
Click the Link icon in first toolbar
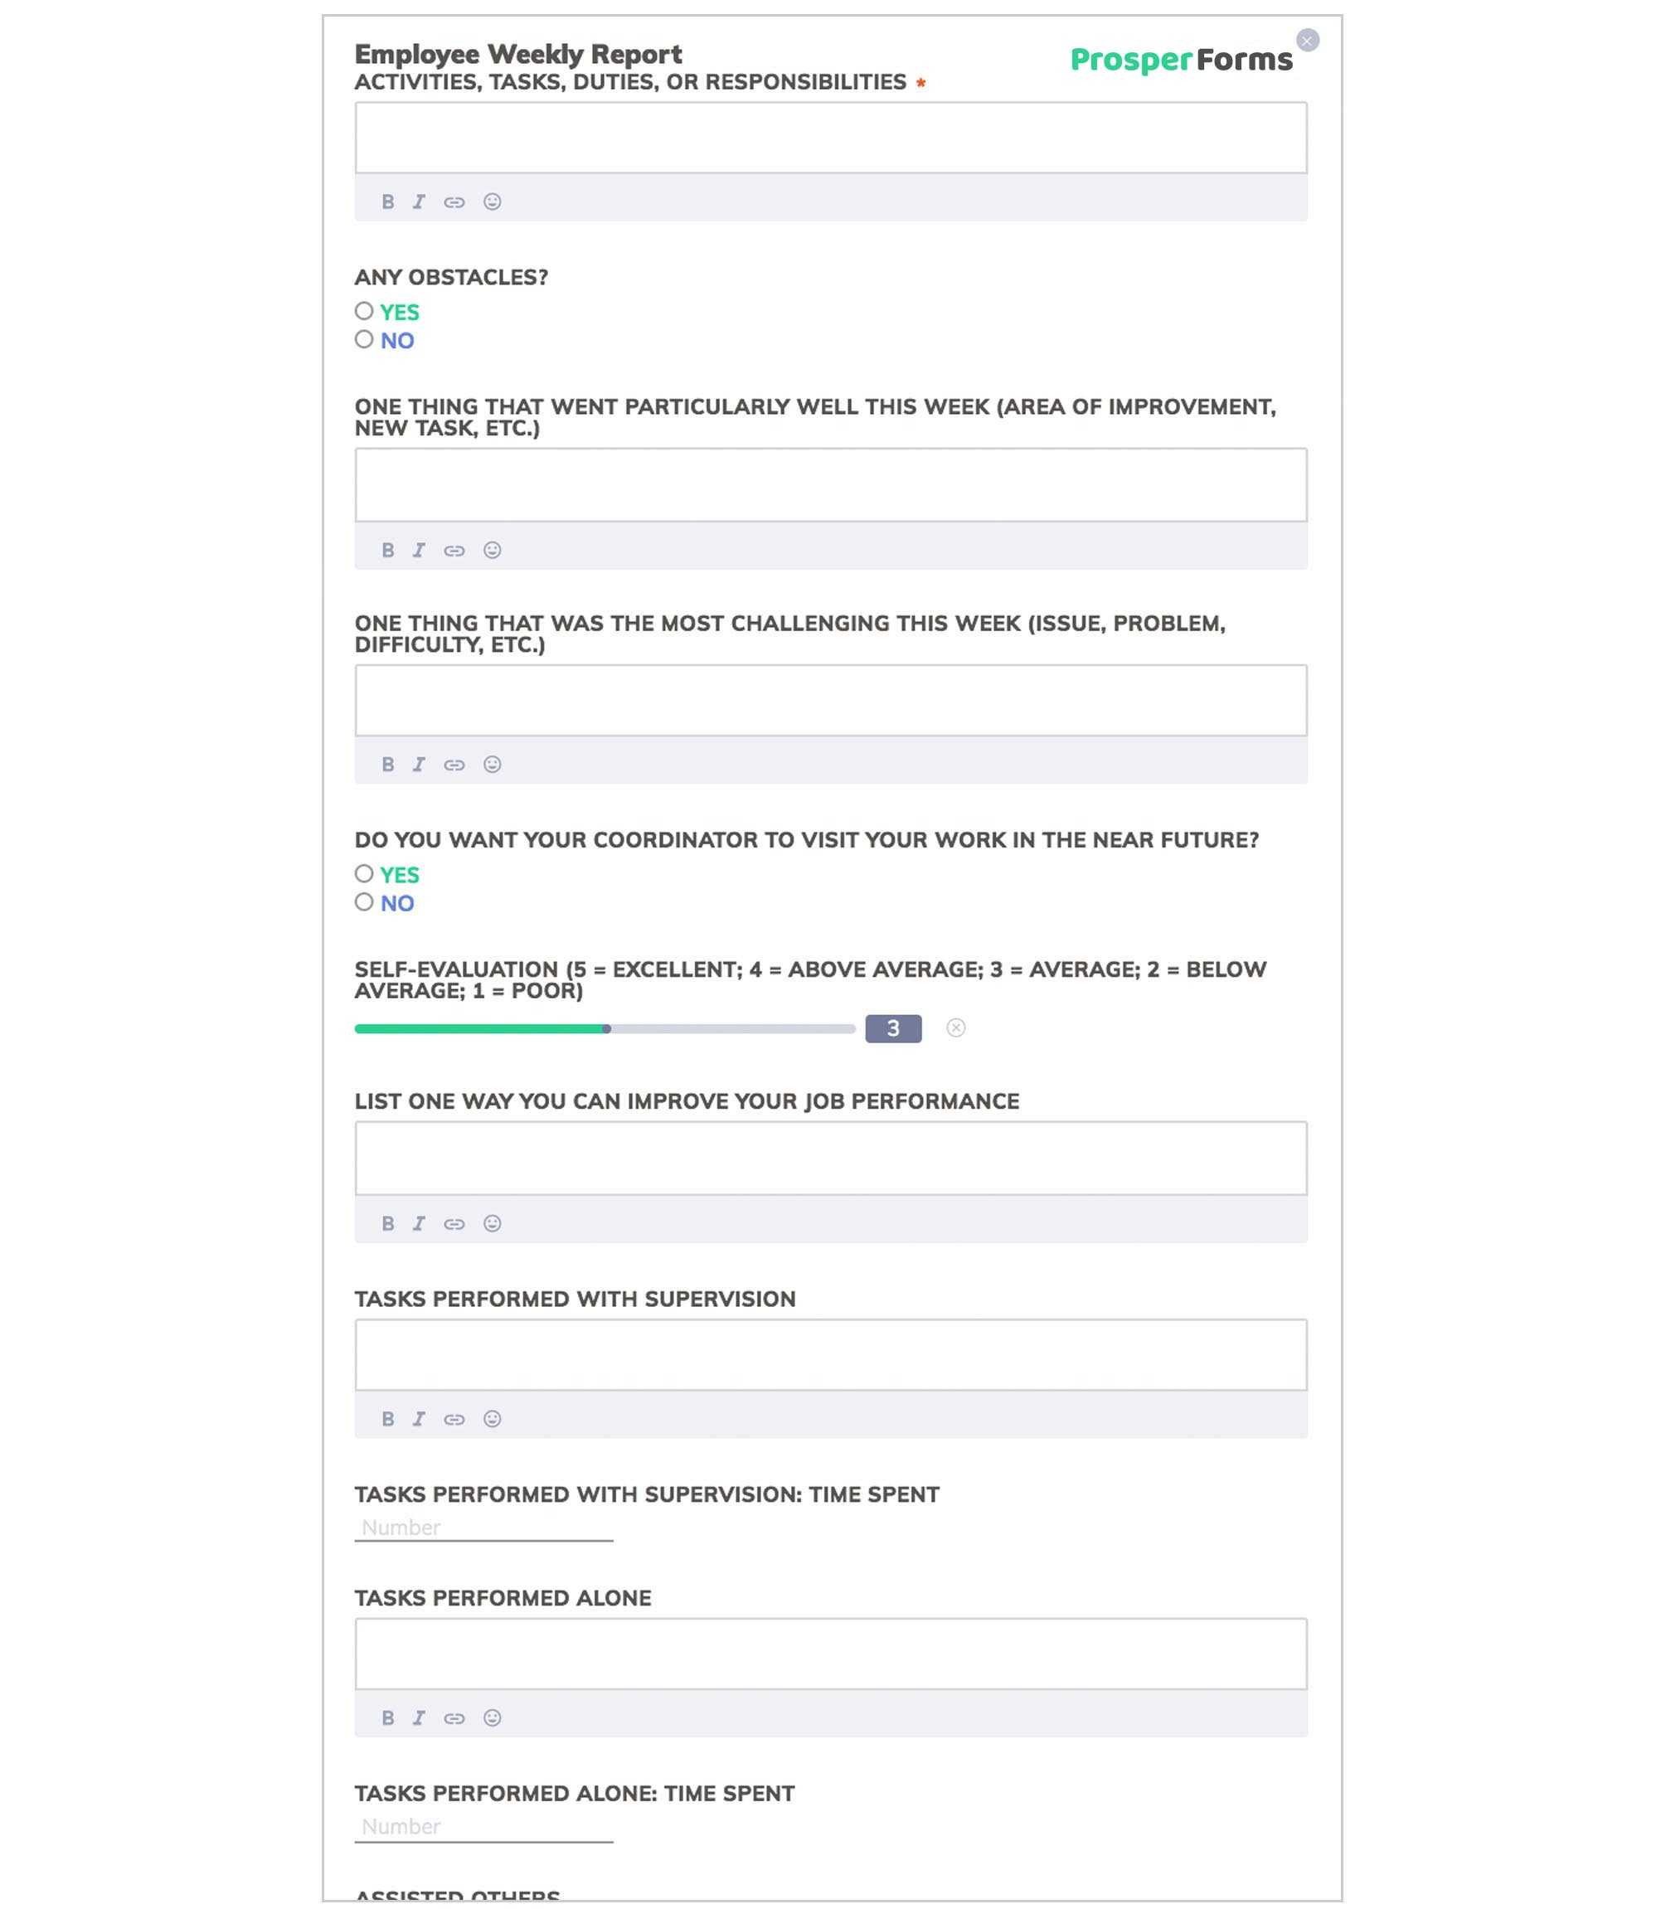point(454,202)
